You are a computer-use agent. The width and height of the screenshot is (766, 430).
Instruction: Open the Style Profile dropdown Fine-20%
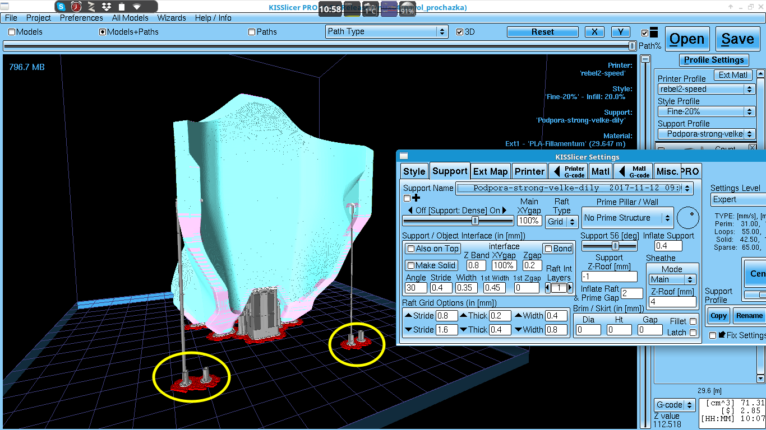tap(707, 111)
